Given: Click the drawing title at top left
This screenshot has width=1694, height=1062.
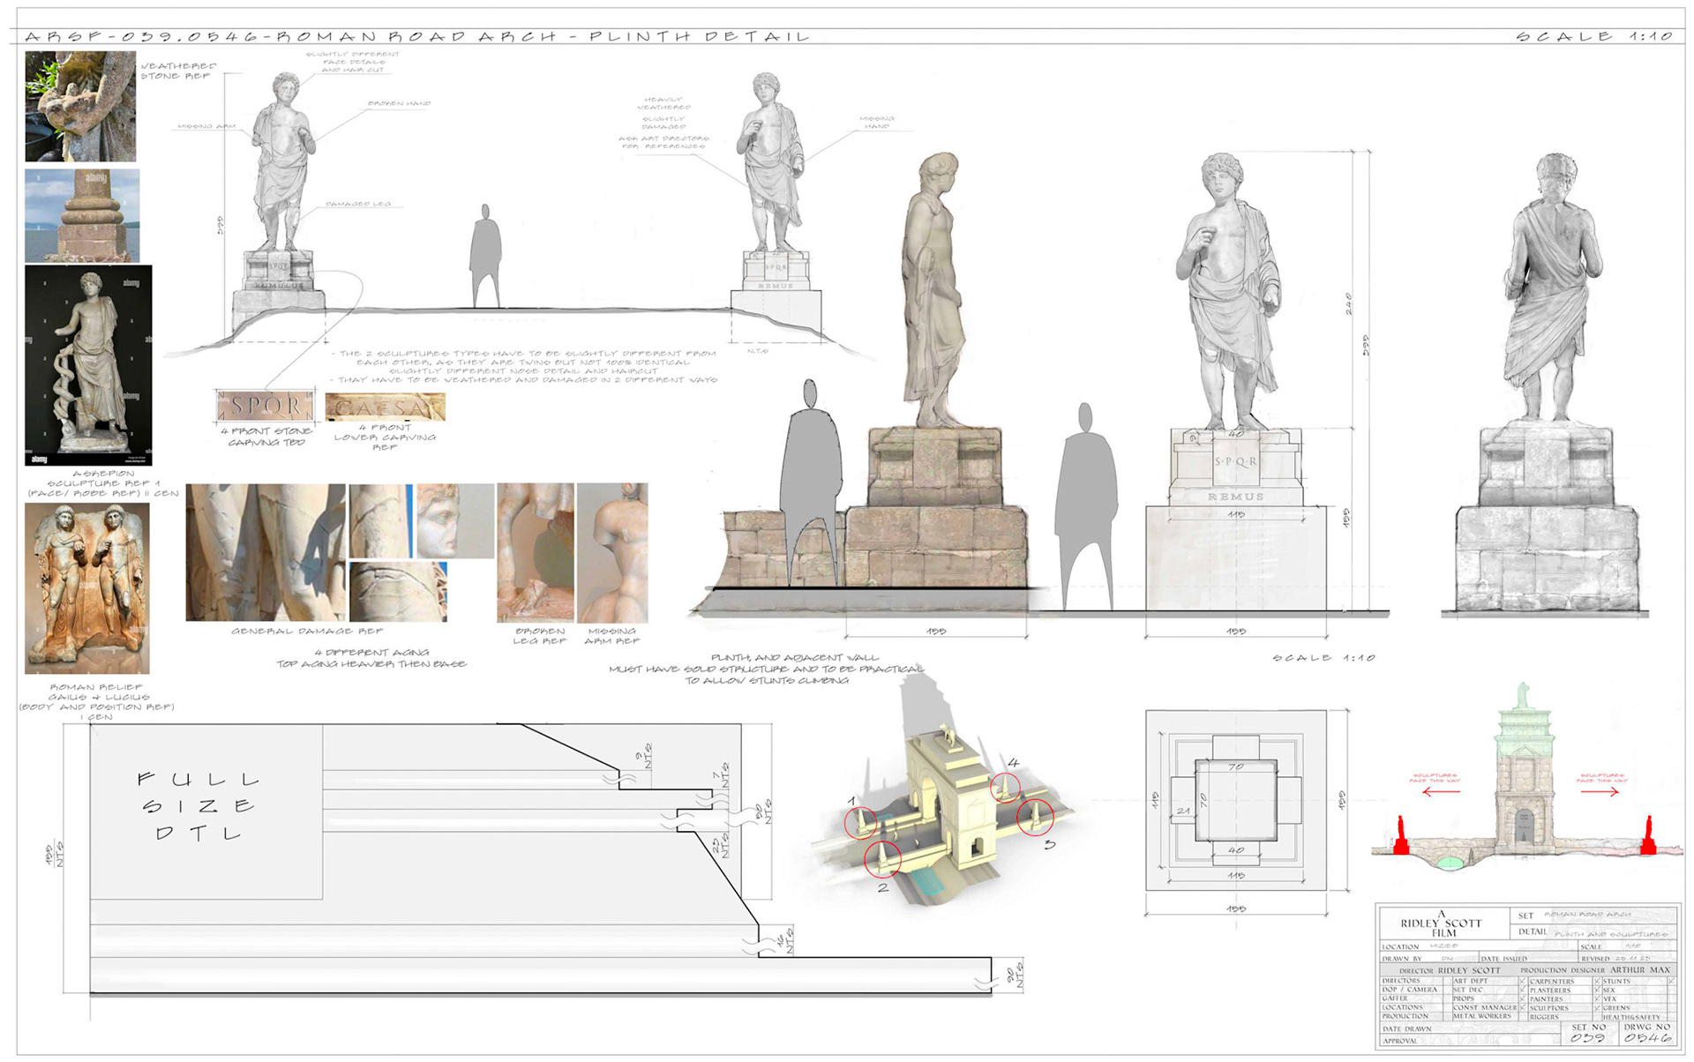Looking at the screenshot, I should tap(416, 37).
